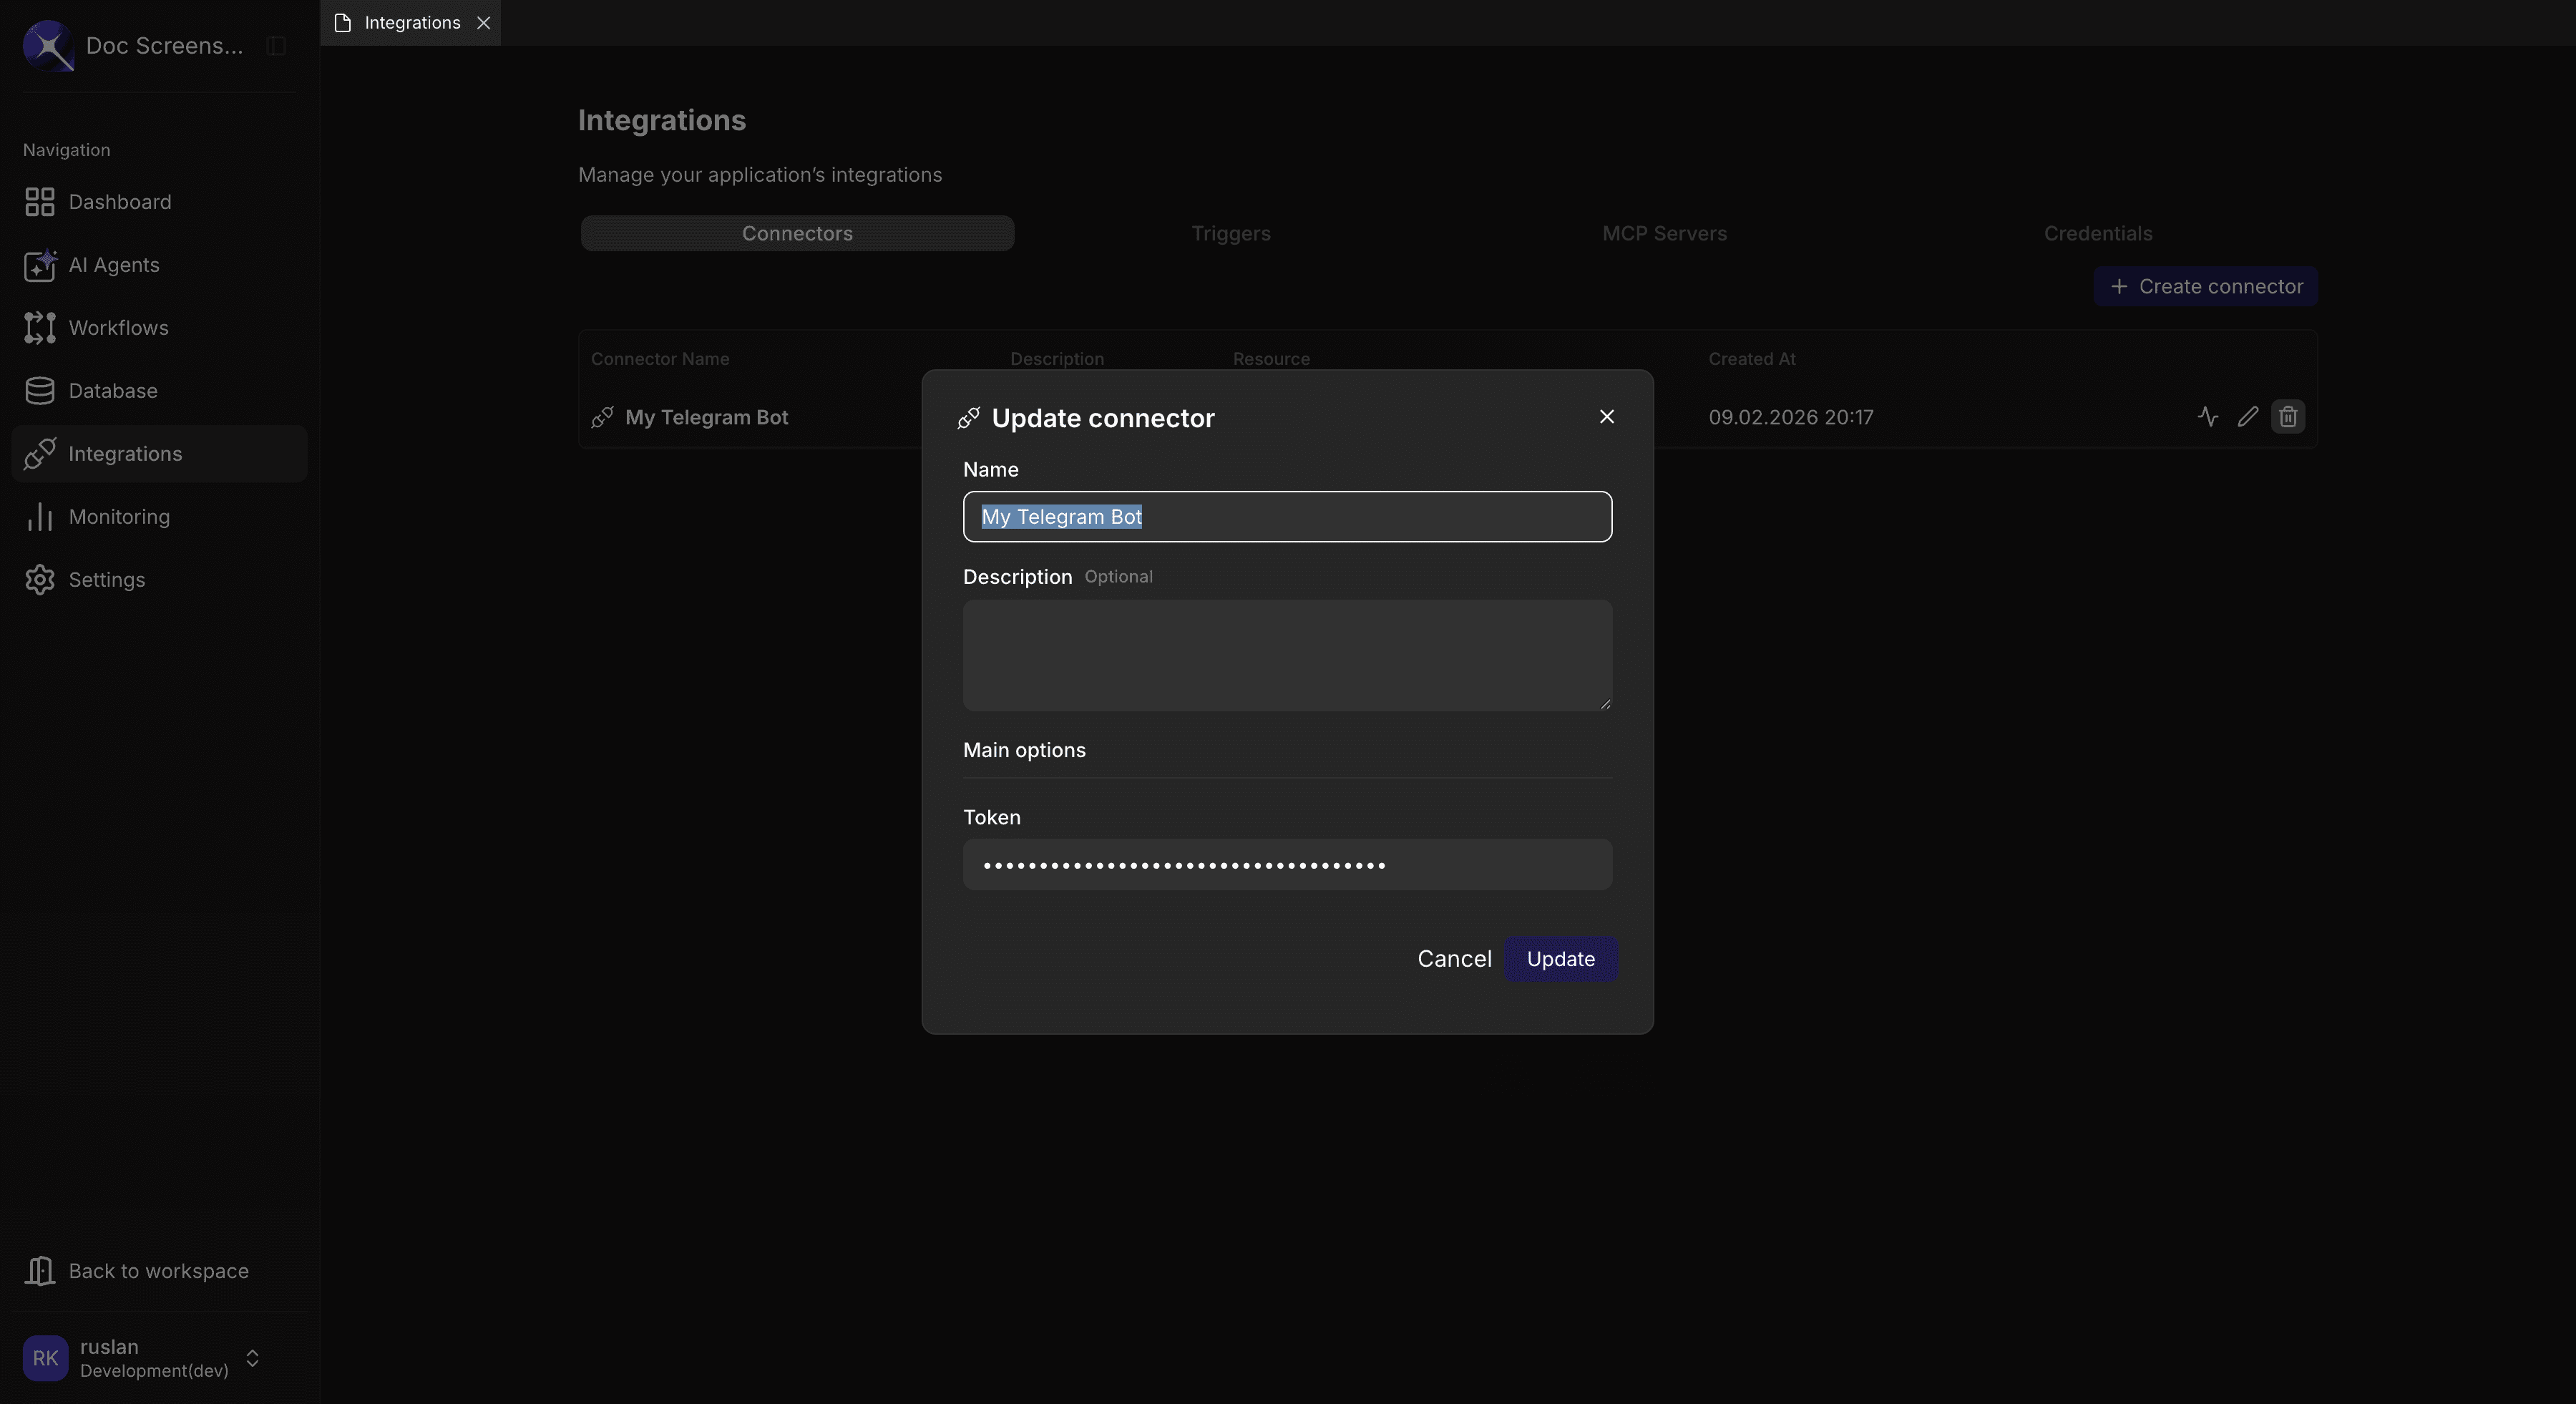Close the Update connector dialog

click(1607, 416)
